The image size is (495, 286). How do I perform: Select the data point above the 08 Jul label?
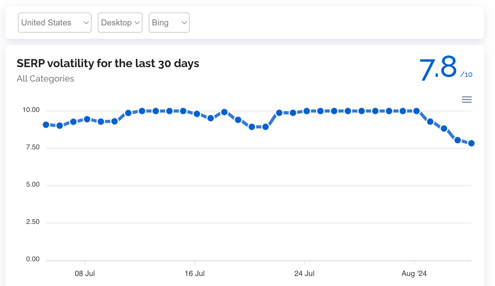[x=87, y=119]
